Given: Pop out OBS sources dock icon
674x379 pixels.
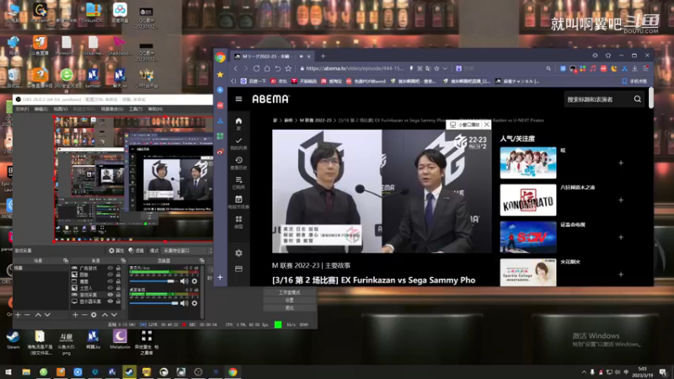Looking at the screenshot, I should [x=123, y=261].
